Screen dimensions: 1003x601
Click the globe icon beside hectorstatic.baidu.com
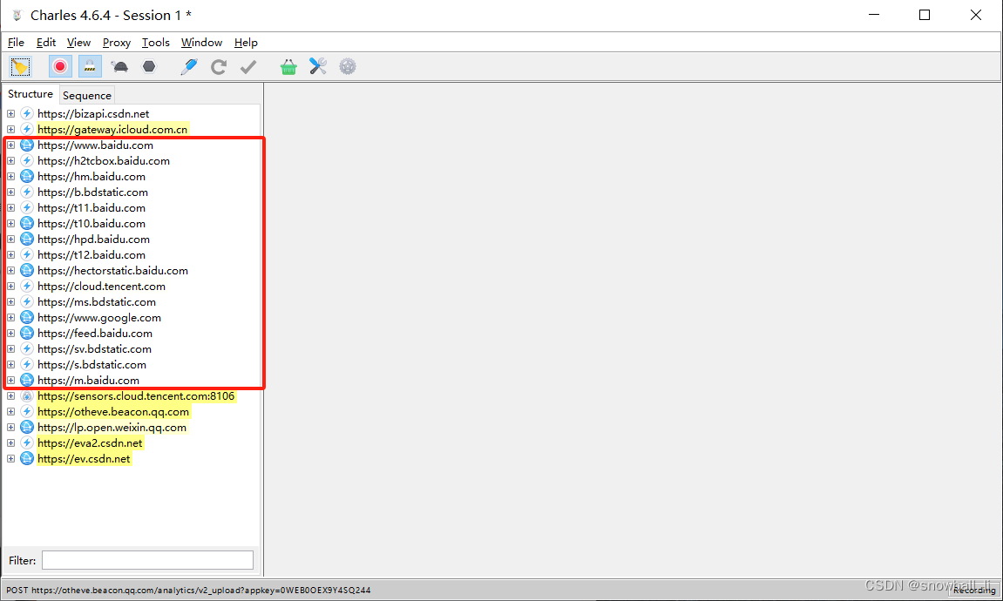(x=27, y=270)
